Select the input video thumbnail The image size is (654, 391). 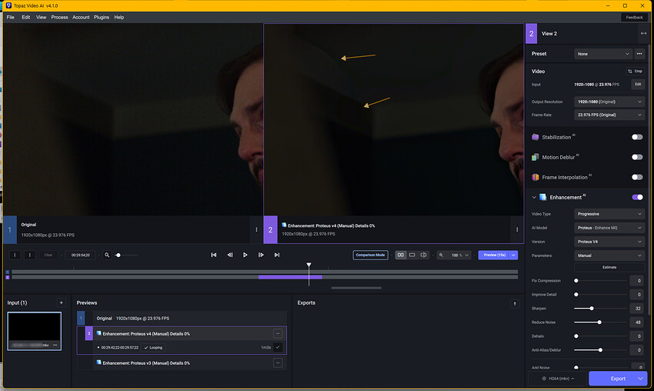coord(34,331)
